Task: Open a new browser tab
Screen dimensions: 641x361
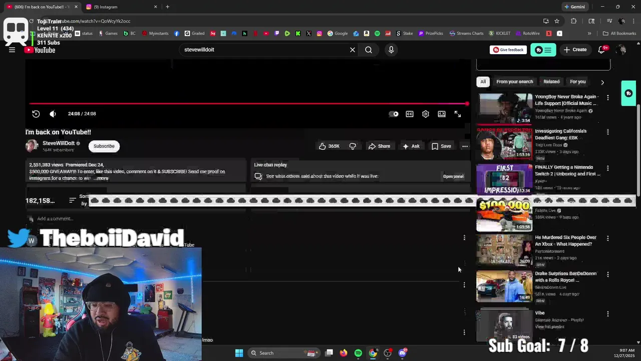Action: tap(167, 7)
